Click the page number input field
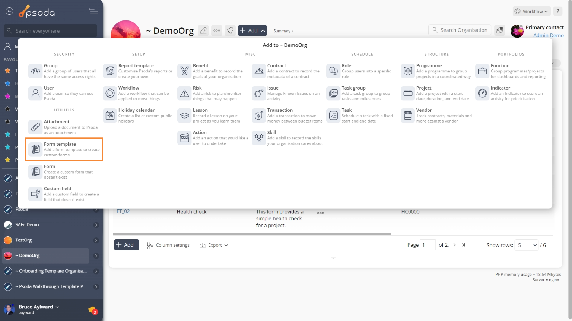This screenshot has width=572, height=321. [428, 245]
